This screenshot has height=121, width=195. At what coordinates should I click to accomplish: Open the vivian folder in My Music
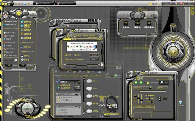coord(89,89)
